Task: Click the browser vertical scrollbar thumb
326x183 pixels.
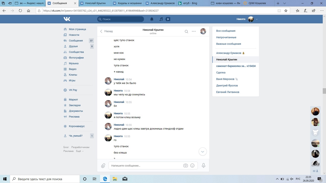Action: pyautogui.click(x=324, y=91)
